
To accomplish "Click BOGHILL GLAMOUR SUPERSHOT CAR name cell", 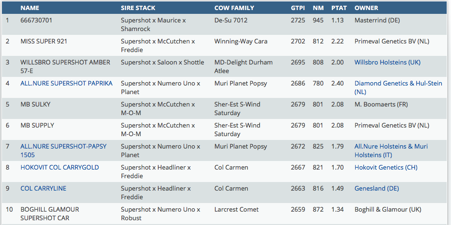I will pos(49,214).
